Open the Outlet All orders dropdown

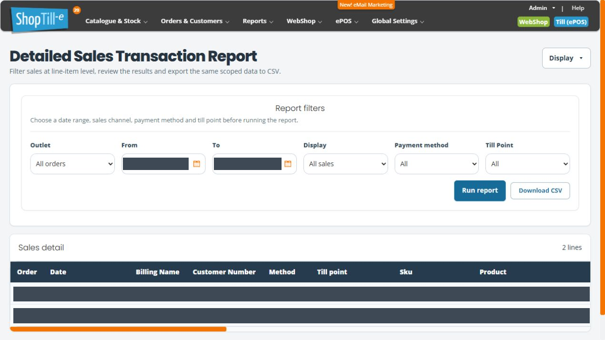click(72, 164)
